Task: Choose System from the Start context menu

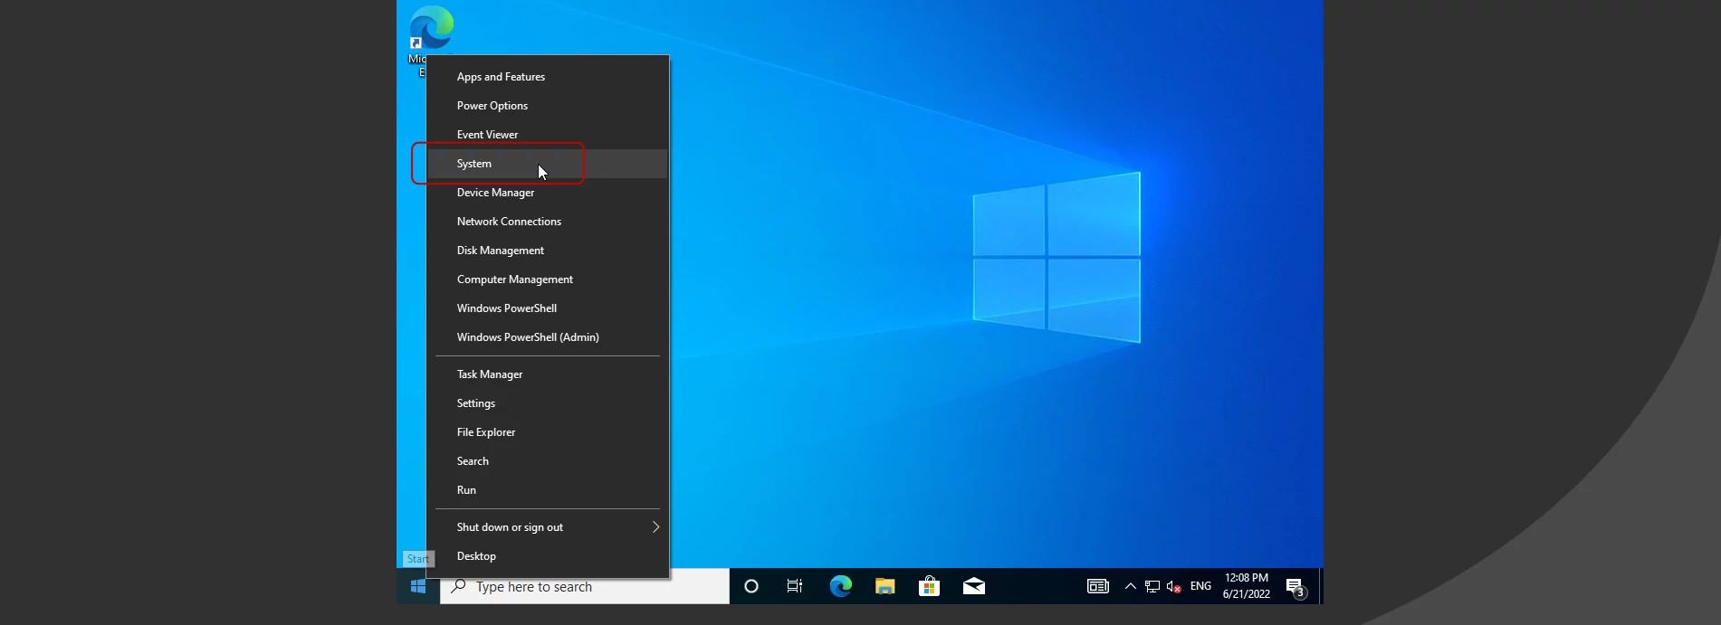Action: [x=548, y=164]
